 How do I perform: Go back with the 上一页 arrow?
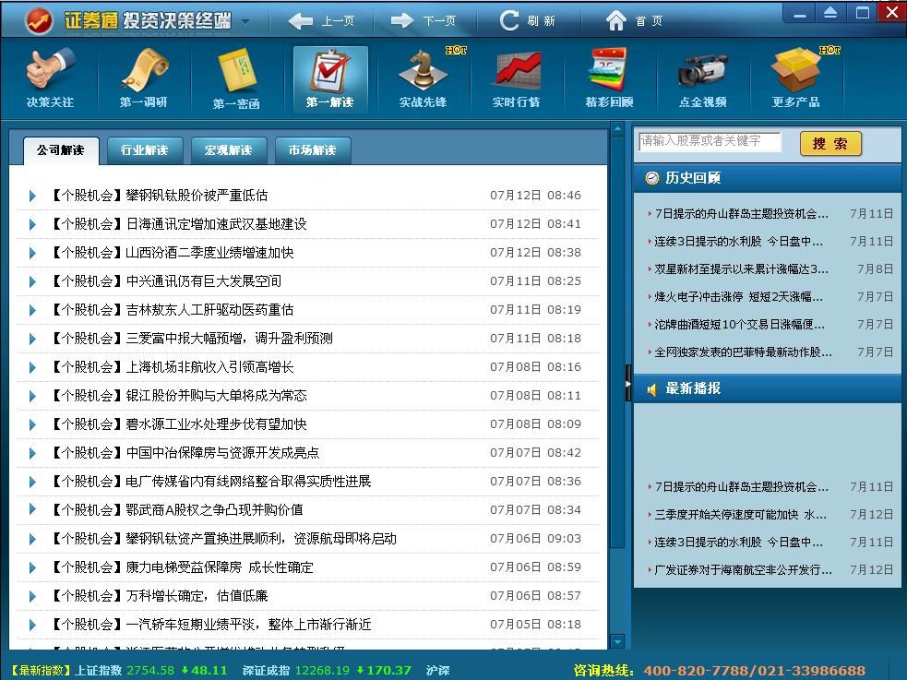321,21
